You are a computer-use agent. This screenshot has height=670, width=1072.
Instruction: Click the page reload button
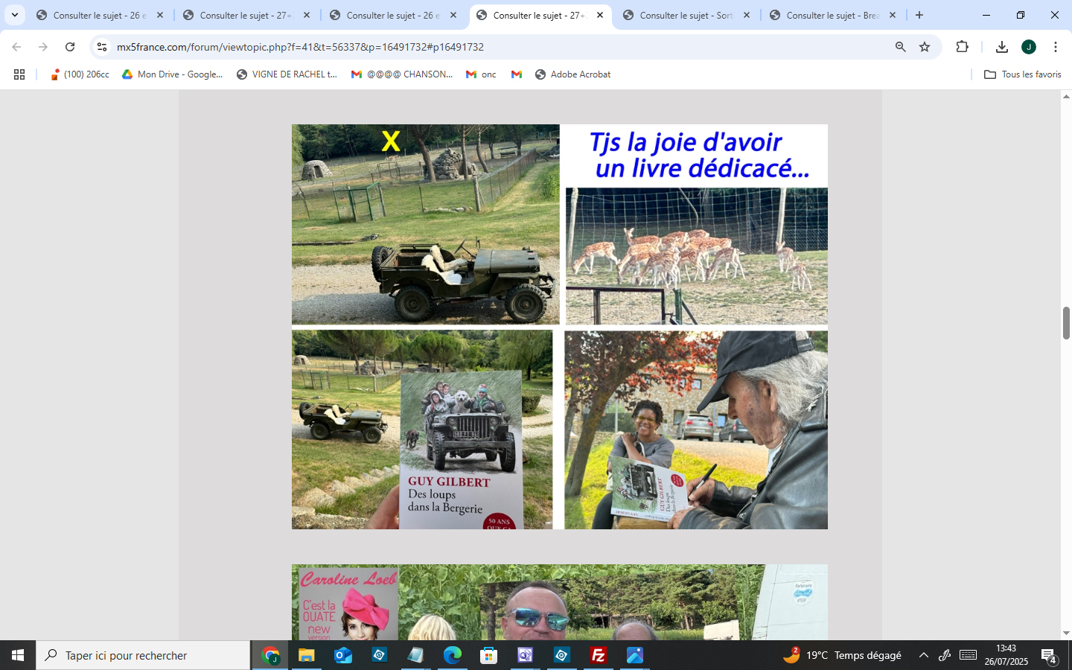tap(70, 47)
